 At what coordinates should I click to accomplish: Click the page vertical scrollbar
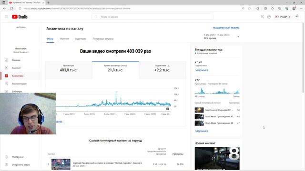(303, 58)
